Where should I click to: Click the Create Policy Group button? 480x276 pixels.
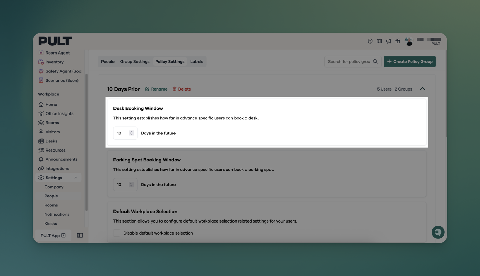coord(410,62)
